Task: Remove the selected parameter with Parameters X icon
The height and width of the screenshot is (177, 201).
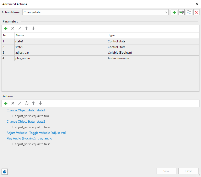Action: click(13, 28)
